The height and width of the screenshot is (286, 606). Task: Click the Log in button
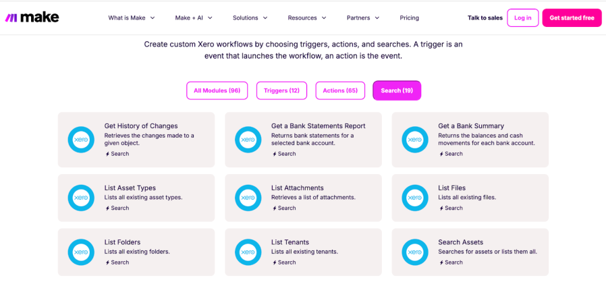pos(523,18)
